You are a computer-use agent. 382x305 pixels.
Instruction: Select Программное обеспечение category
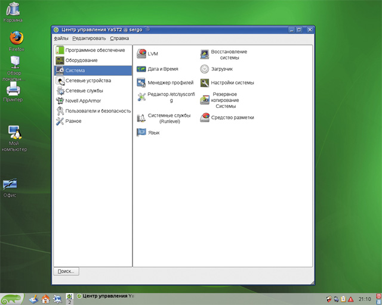click(x=93, y=50)
